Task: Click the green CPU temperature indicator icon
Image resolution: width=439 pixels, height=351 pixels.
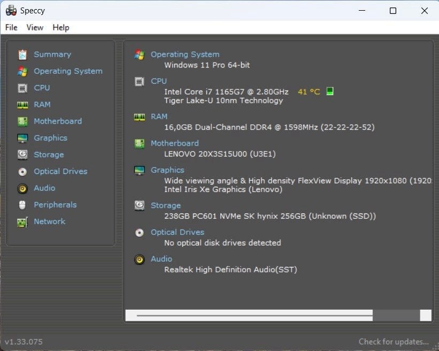Action: (x=330, y=91)
